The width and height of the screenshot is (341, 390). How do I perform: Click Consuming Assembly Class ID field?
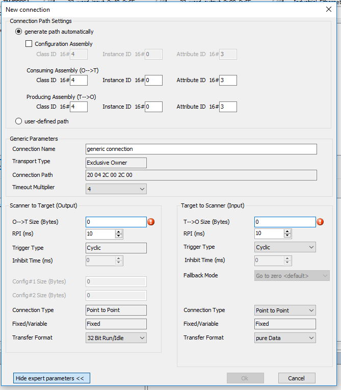(x=79, y=81)
